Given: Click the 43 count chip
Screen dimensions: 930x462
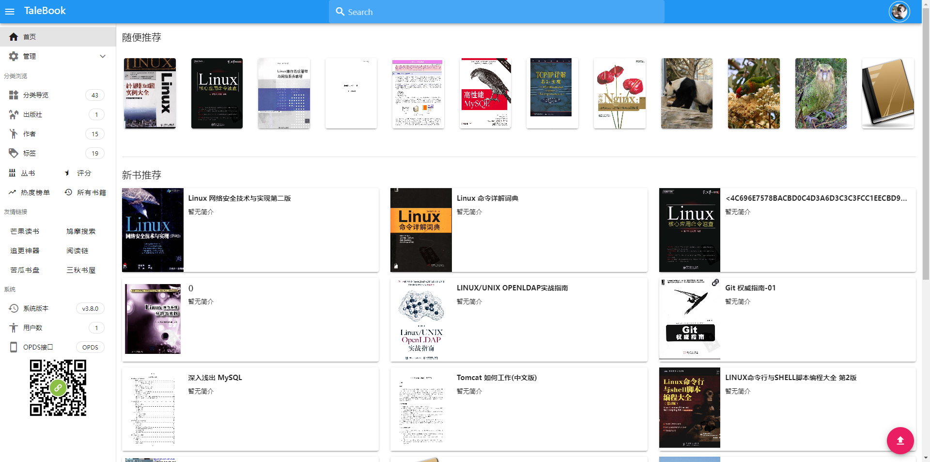Looking at the screenshot, I should 95,95.
